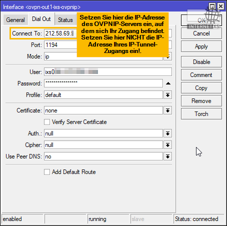
Task: Collapse the Password field with the up arrow
Action: (168, 83)
